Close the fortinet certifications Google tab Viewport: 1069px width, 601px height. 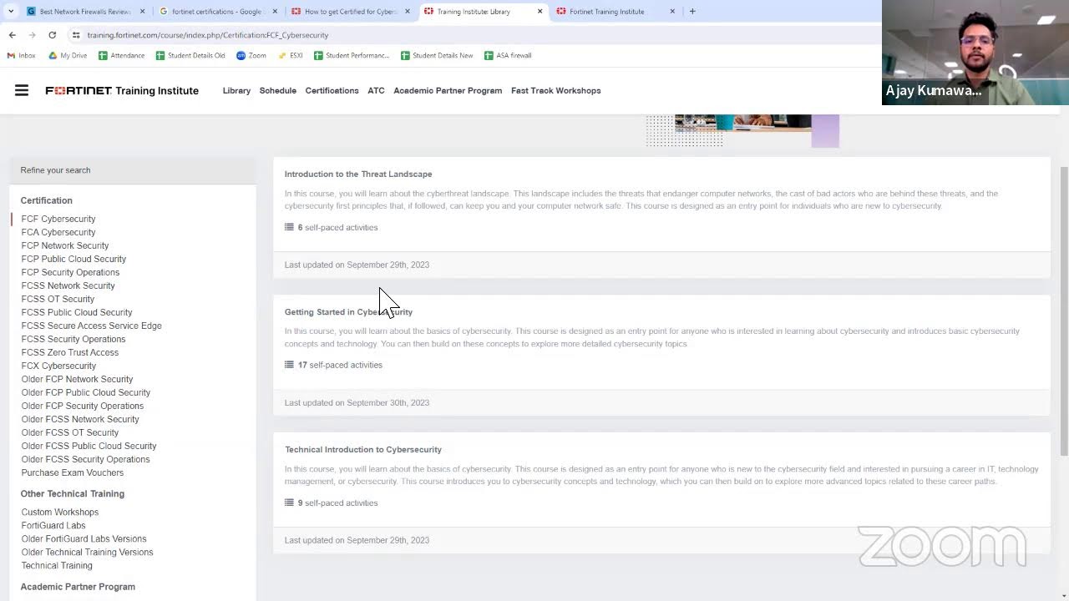tap(275, 12)
